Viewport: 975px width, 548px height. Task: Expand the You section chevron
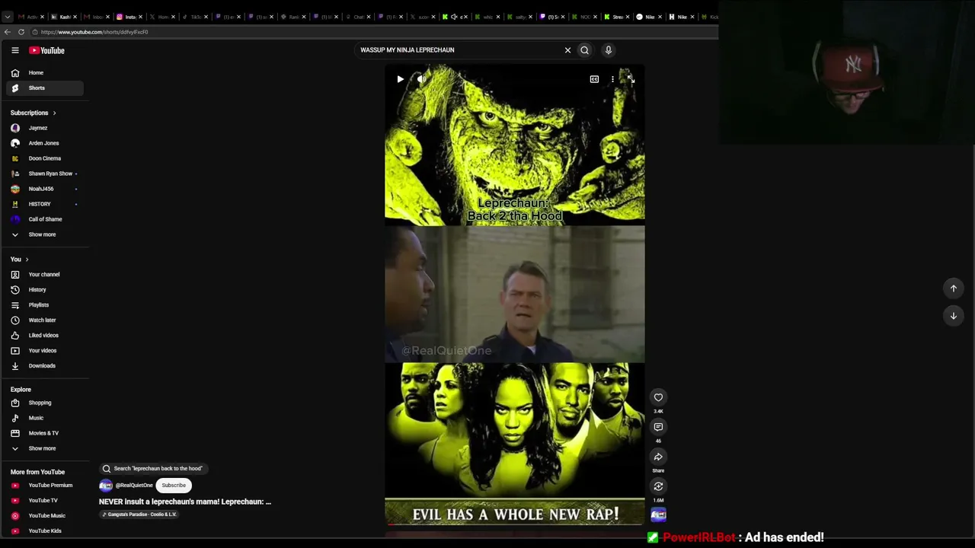coord(27,260)
